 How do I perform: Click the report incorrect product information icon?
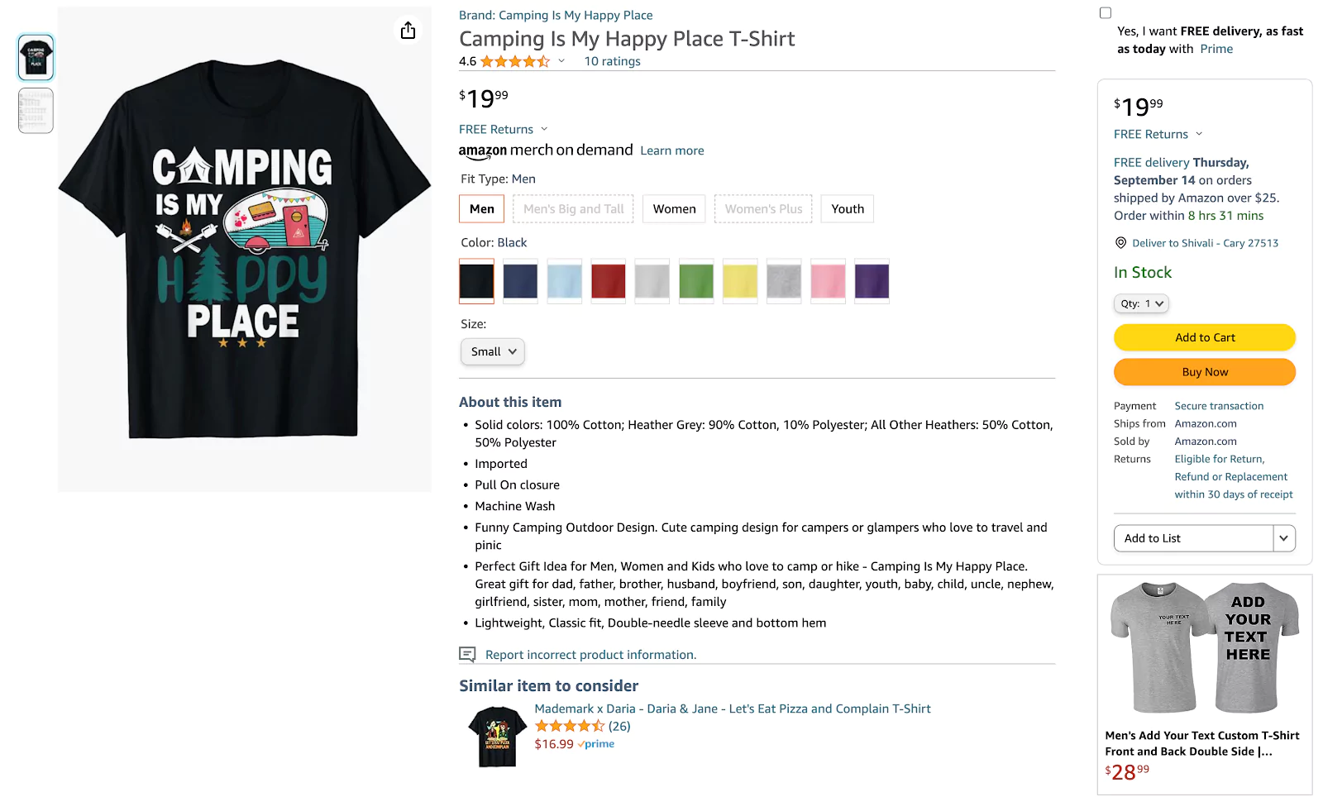466,654
